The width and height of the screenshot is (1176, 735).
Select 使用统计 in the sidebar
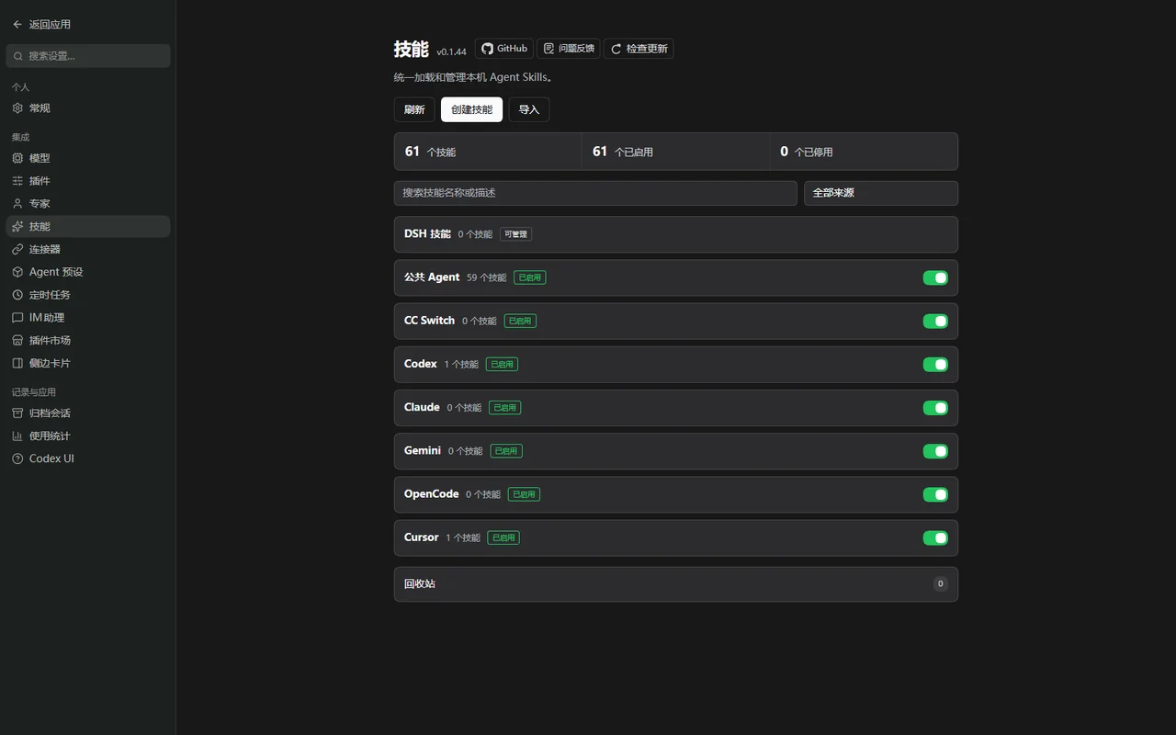[x=88, y=436]
